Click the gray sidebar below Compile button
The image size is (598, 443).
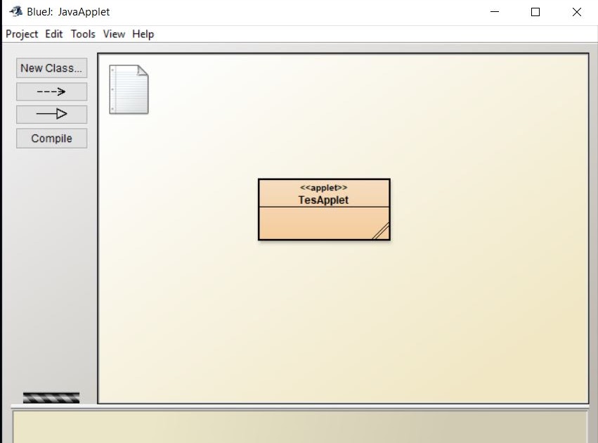coord(49,267)
